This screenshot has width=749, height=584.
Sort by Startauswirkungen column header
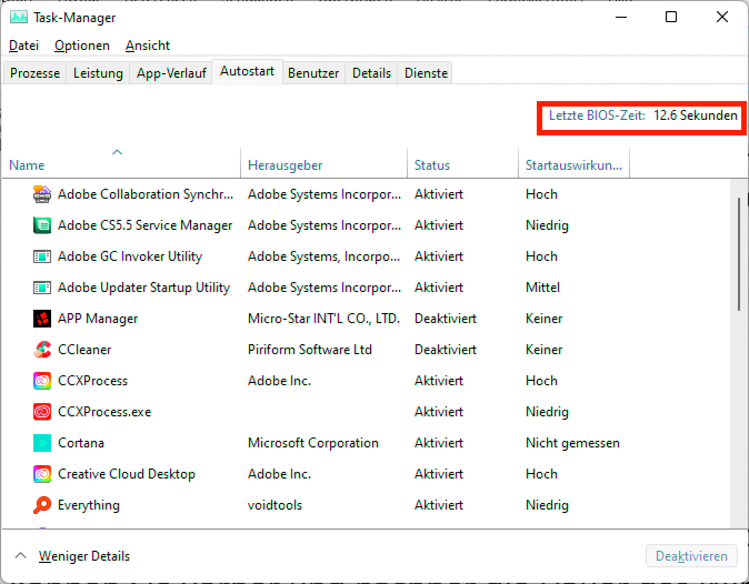[573, 165]
